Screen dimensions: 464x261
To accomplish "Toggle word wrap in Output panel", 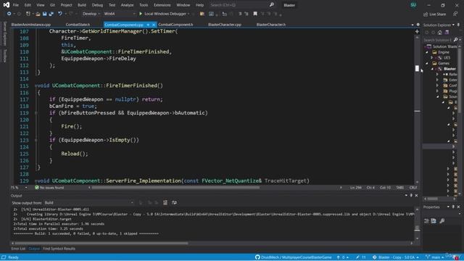I will [x=174, y=202].
